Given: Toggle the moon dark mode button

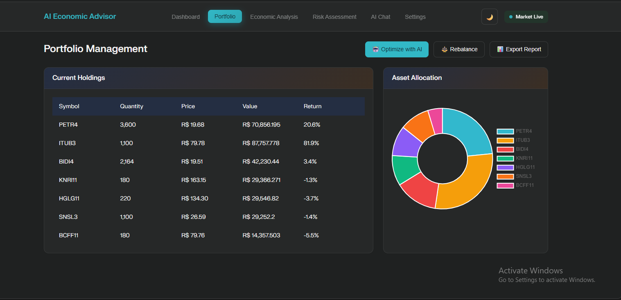Looking at the screenshot, I should (x=490, y=17).
